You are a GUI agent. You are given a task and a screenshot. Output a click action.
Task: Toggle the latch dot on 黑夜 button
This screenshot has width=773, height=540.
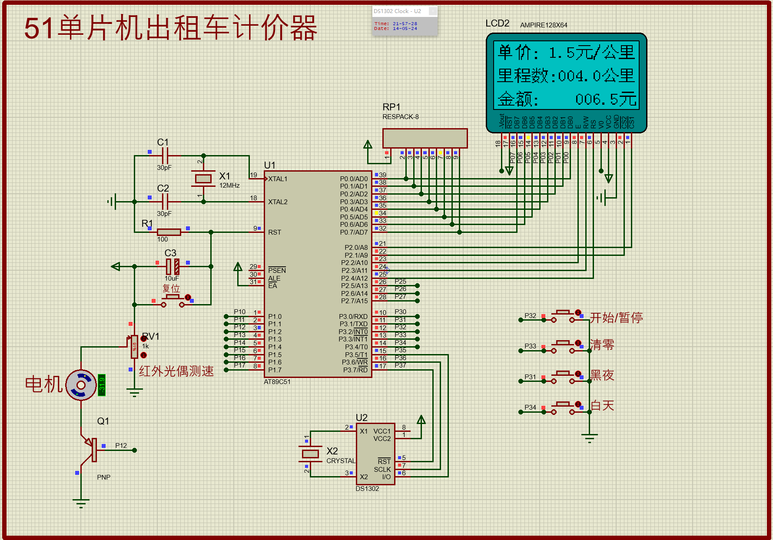click(x=578, y=374)
